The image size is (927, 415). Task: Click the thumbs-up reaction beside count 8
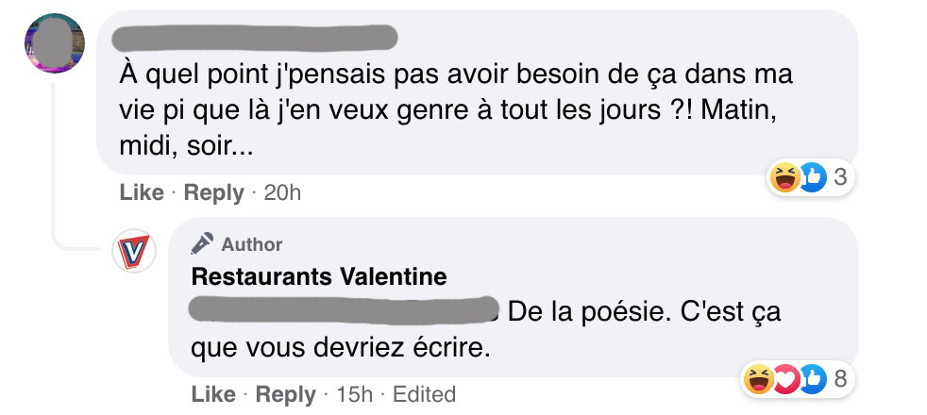810,379
